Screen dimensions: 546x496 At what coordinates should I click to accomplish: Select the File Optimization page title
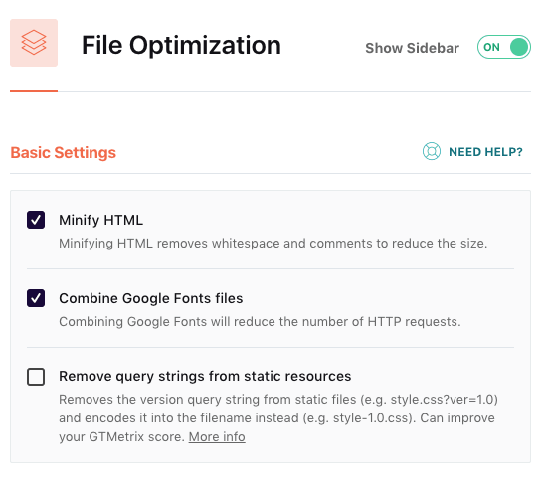click(x=181, y=46)
